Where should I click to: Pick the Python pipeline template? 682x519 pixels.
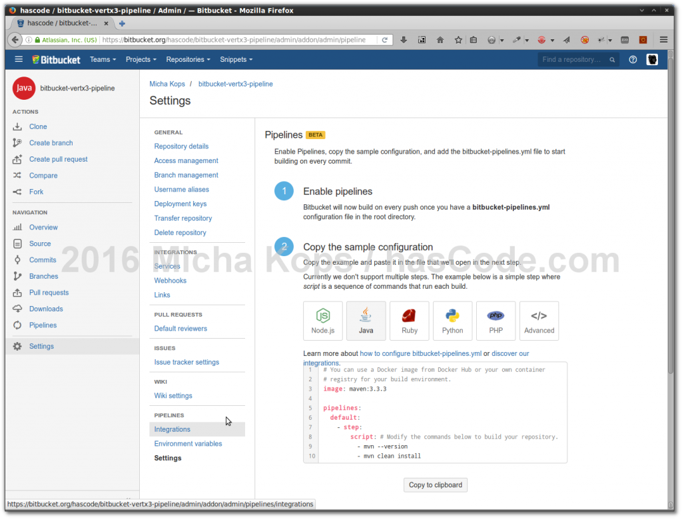[x=452, y=321]
